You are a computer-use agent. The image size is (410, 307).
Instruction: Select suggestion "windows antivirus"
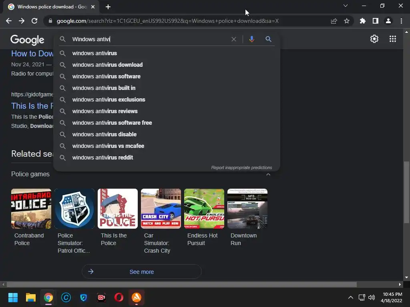167,53
